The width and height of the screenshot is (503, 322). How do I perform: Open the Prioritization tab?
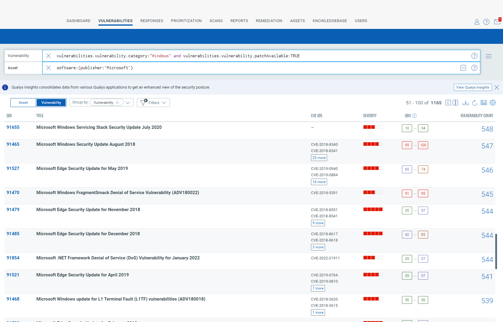click(186, 21)
